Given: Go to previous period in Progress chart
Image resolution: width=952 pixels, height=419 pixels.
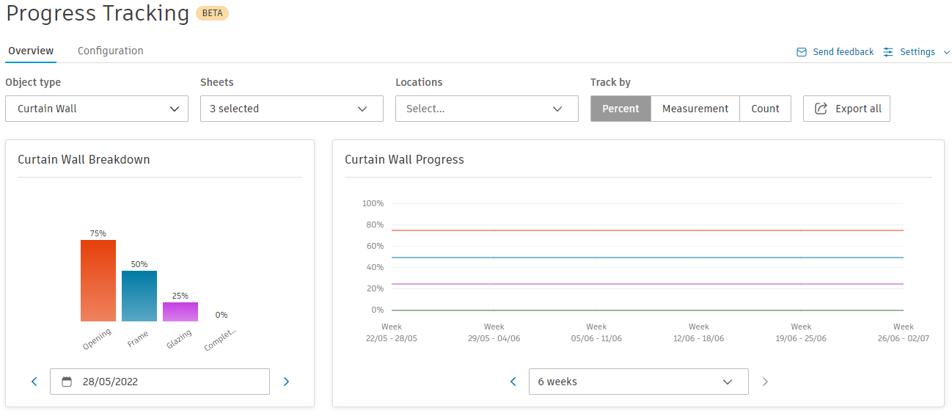Looking at the screenshot, I should (513, 382).
